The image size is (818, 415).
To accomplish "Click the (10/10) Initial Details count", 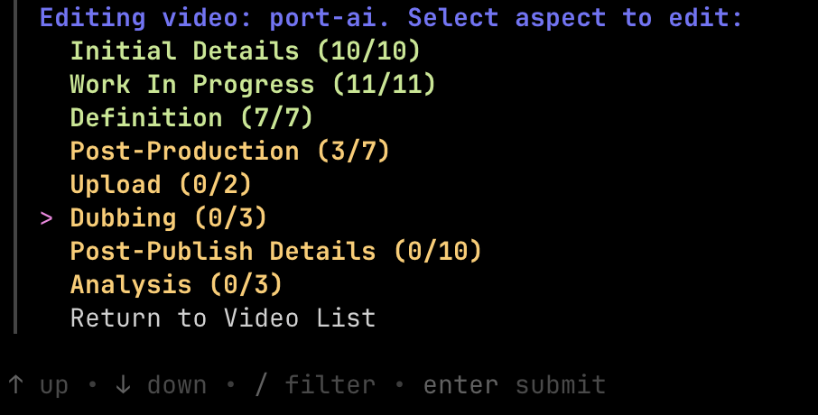I will coord(368,51).
